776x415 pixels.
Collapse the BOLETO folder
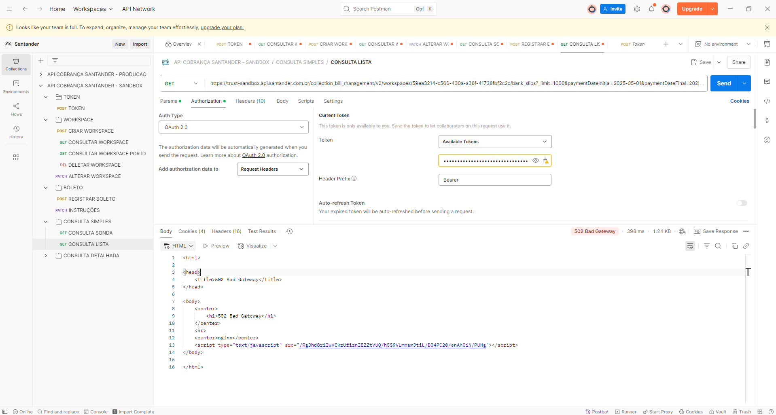[x=46, y=188]
